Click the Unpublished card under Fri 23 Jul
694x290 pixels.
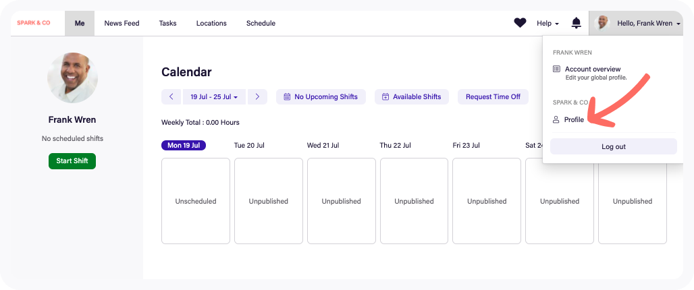(x=487, y=201)
